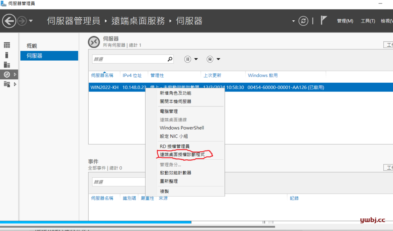Sort events by 記錄 column
This screenshot has height=231, width=393.
pos(294,198)
